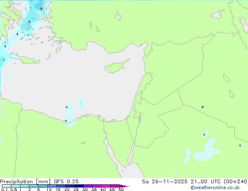This screenshot has width=248, height=191.
Task: Click the '0.5' legend scale label
Action: click(14, 189)
